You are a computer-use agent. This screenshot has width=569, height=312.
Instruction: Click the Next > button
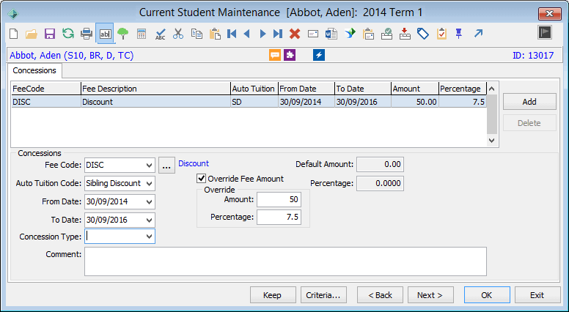(430, 295)
